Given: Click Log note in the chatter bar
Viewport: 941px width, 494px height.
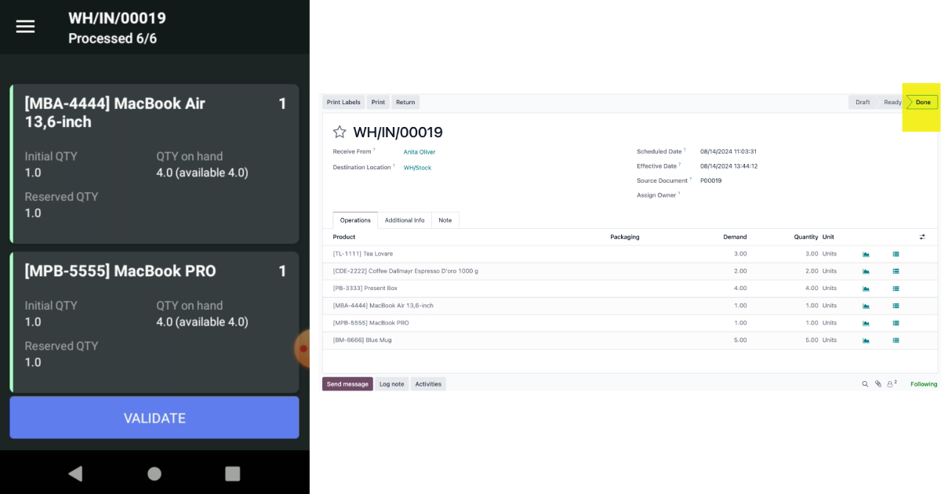Looking at the screenshot, I should (391, 383).
